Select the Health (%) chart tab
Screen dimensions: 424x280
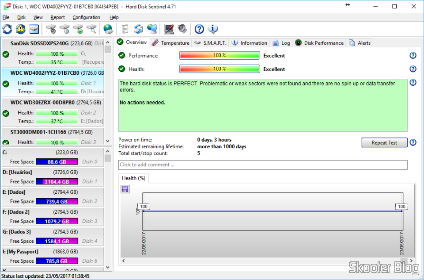133,178
